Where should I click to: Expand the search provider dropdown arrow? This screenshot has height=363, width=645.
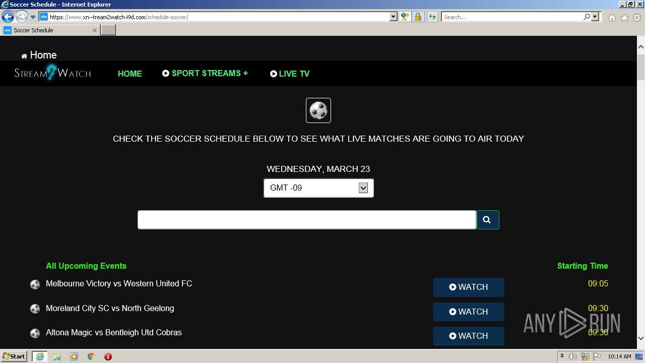point(595,17)
